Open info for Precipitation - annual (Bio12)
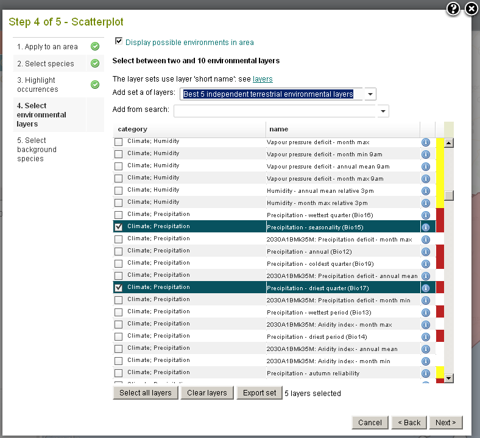The width and height of the screenshot is (480, 438). tap(426, 252)
